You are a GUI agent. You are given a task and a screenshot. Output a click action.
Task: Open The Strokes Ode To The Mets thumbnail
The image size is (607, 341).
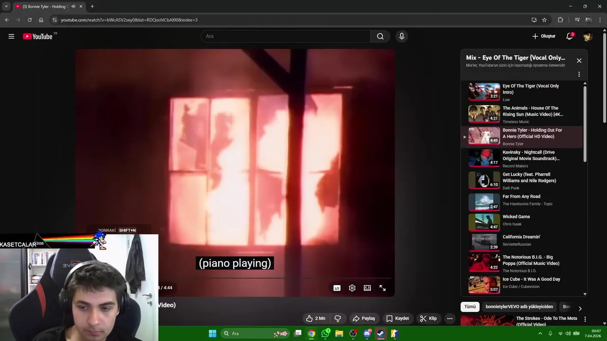(x=487, y=321)
